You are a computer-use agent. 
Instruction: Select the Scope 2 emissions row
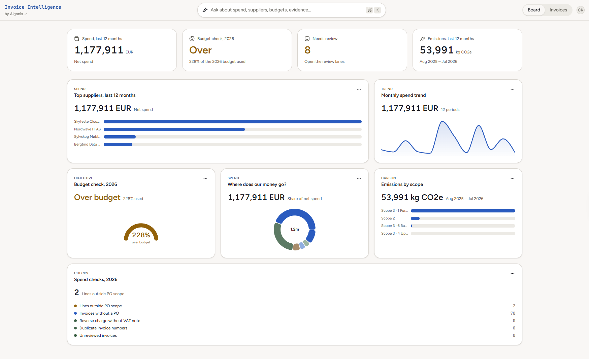click(448, 218)
